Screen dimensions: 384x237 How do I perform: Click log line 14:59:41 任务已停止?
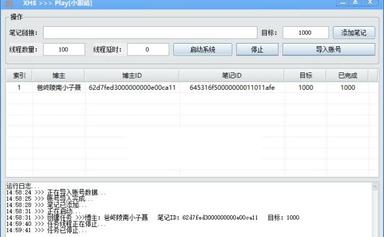pyautogui.click(x=46, y=230)
